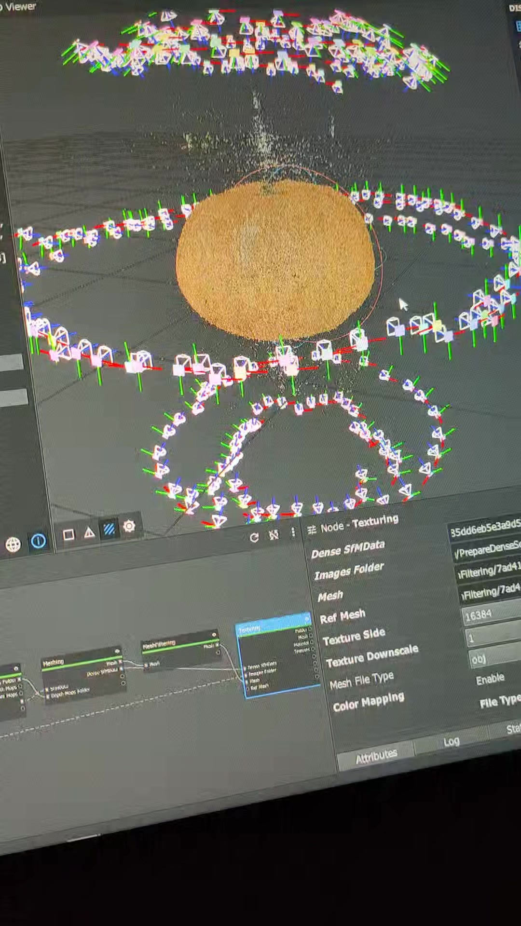This screenshot has width=521, height=926.
Task: Toggle the blue circular info icon
Action: [x=38, y=541]
